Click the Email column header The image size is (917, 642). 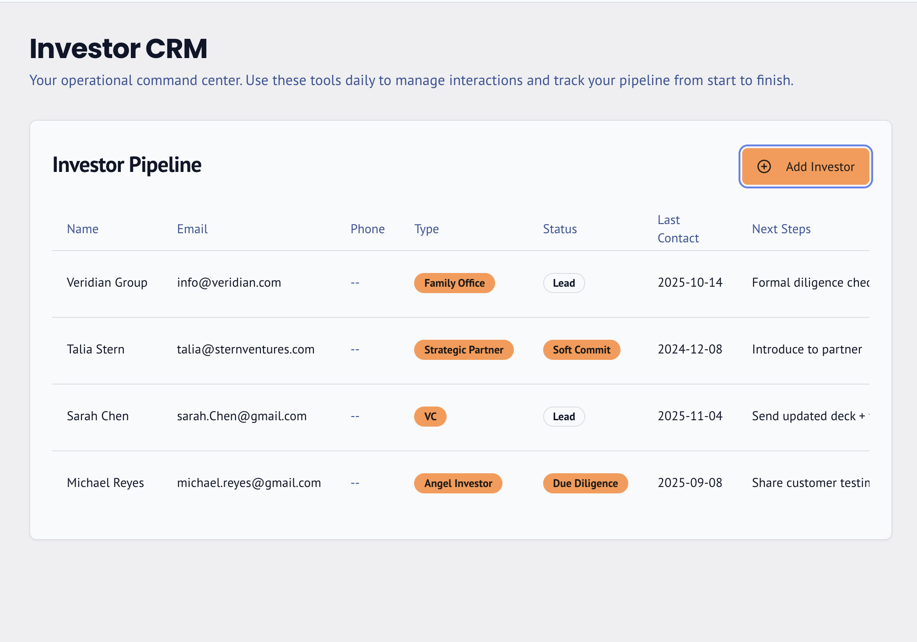pos(192,229)
